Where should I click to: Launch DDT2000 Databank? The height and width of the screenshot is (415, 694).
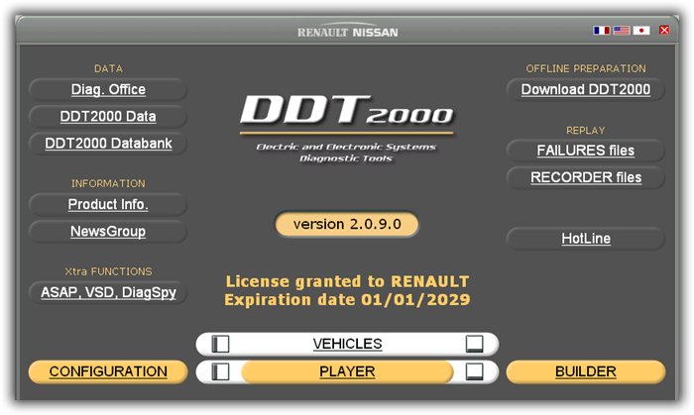point(108,144)
